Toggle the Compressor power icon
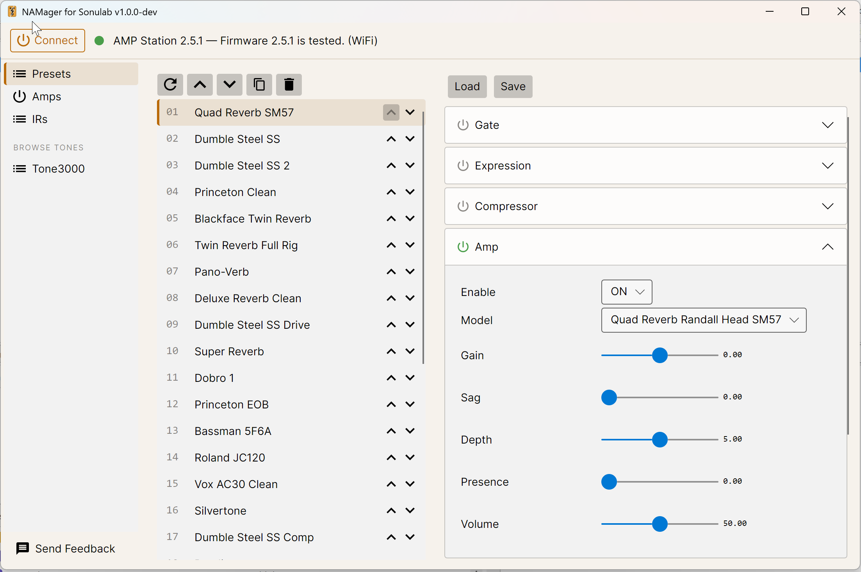Viewport: 861px width, 572px height. (463, 206)
